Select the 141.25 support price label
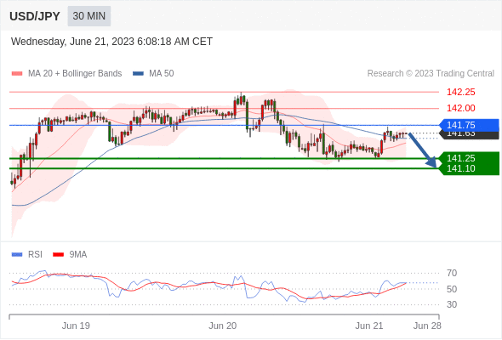Image resolution: width=502 pixels, height=340 pixels. tap(461, 158)
